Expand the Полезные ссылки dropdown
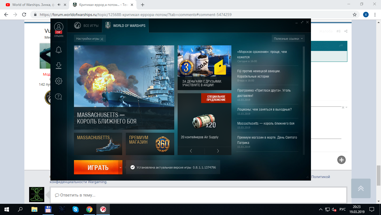This screenshot has height=215, width=381. pos(288,39)
